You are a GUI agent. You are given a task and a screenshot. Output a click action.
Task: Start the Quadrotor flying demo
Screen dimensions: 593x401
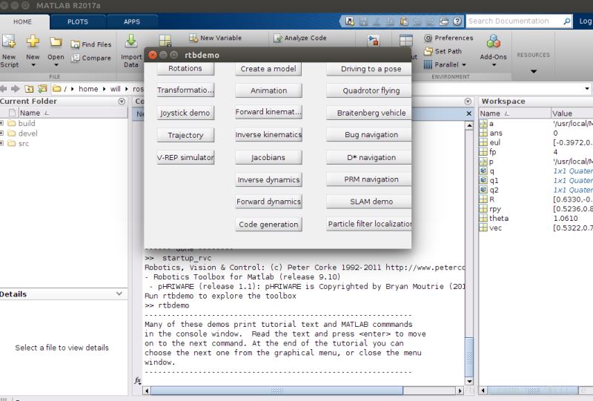click(371, 90)
